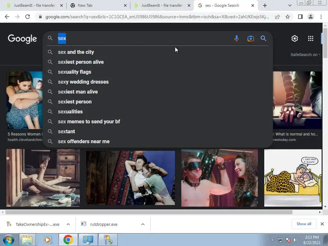Select suggestion 'sexiest man alive'
Screen dimensions: 328x246
(x=158, y=92)
